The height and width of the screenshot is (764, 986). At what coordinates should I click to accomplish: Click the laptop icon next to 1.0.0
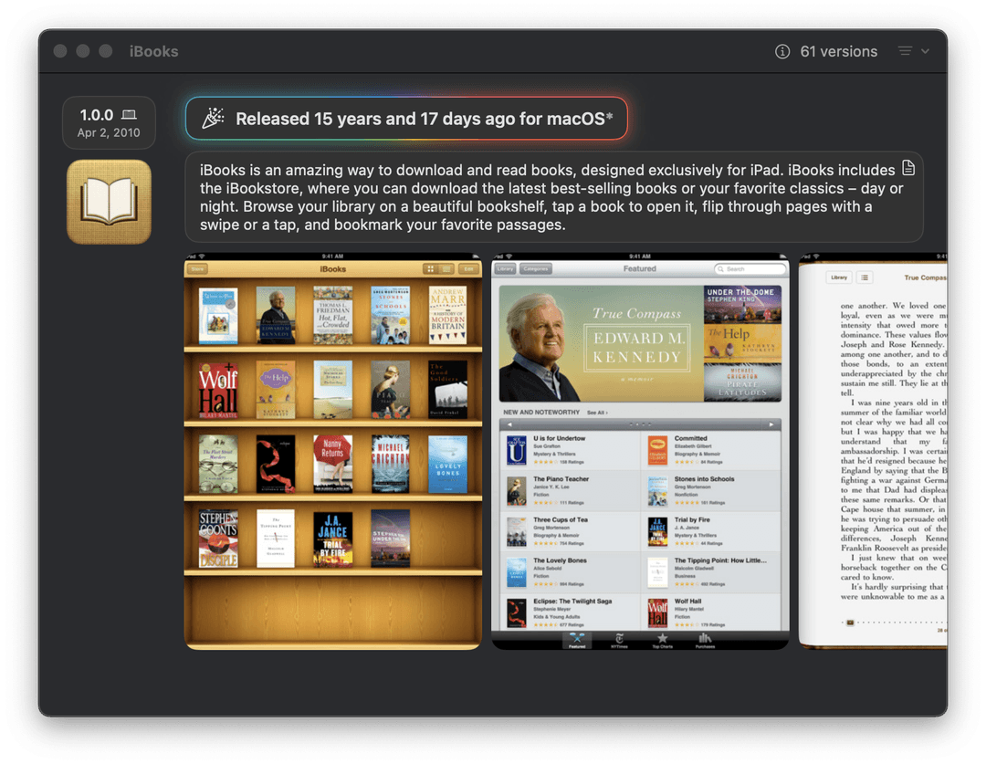pos(129,114)
